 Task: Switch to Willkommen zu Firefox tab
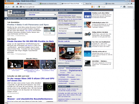coord(28,4)
